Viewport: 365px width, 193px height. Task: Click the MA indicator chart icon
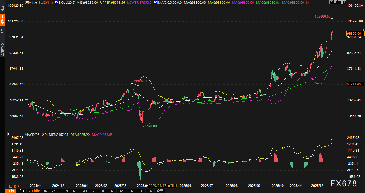tap(156, 2)
